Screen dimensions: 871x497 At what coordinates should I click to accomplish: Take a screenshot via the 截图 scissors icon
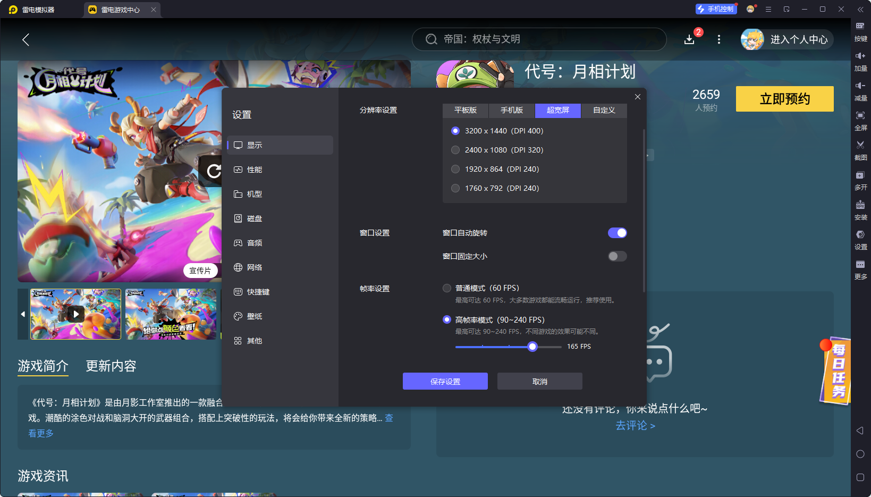(x=861, y=150)
